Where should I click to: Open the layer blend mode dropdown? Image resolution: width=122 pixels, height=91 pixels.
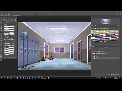95,50
